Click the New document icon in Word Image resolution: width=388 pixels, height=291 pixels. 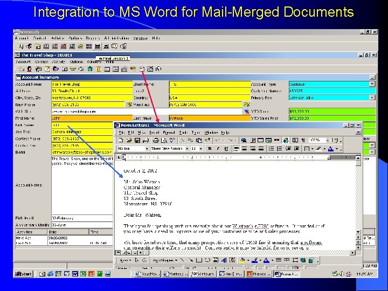(121, 141)
